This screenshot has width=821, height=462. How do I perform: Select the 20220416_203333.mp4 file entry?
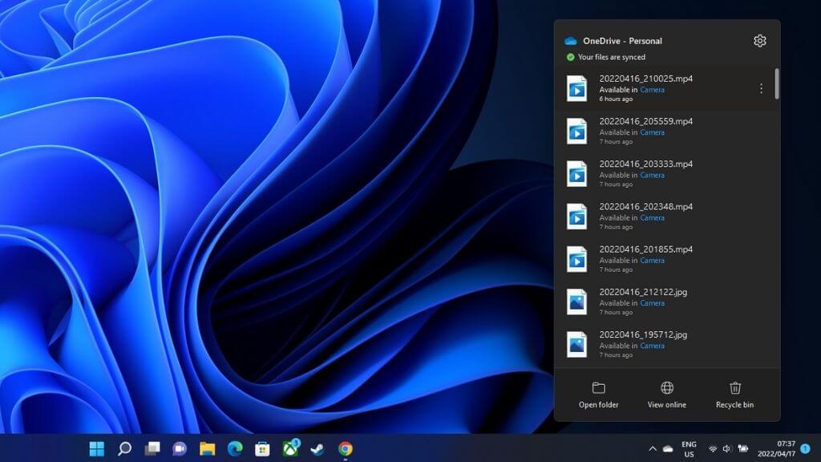click(x=645, y=164)
